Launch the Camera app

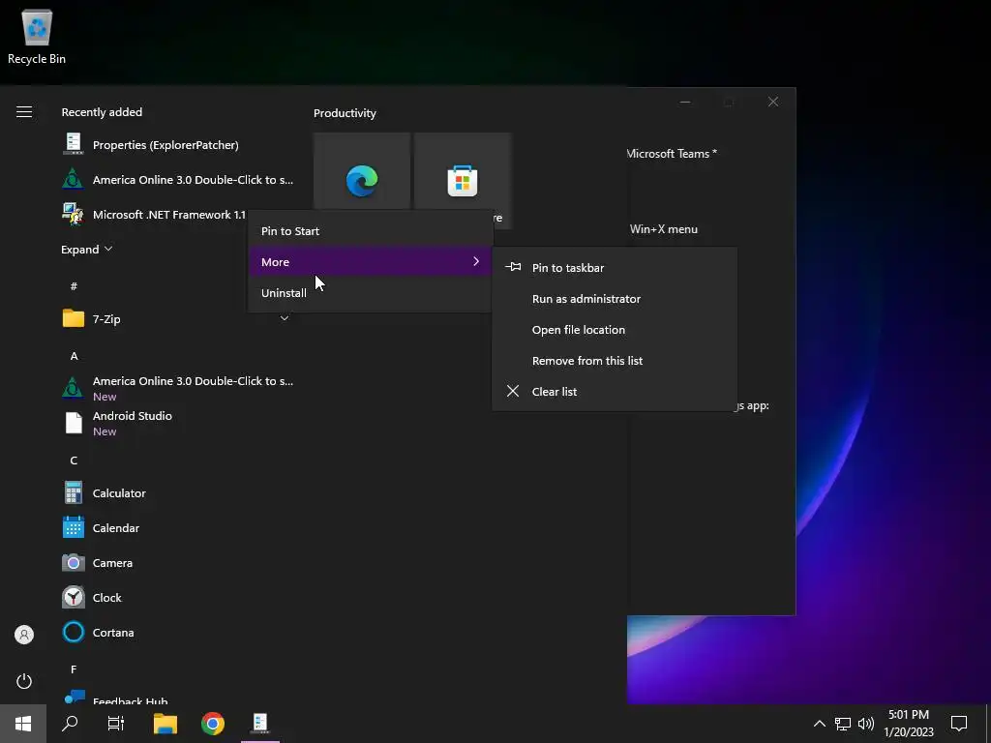click(x=178, y=562)
